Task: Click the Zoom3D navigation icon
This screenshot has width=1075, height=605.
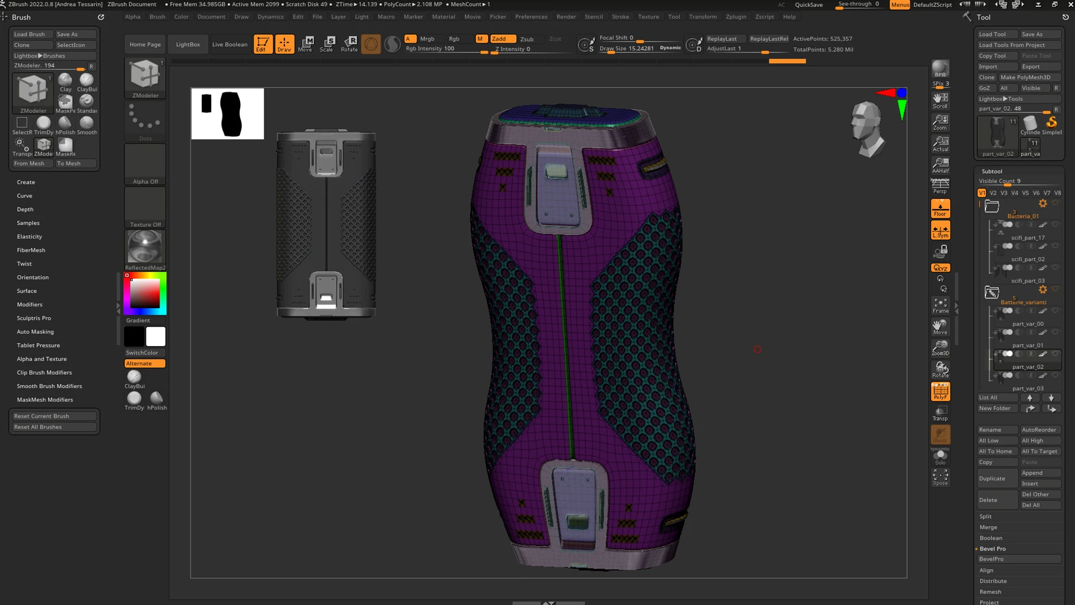Action: [940, 348]
